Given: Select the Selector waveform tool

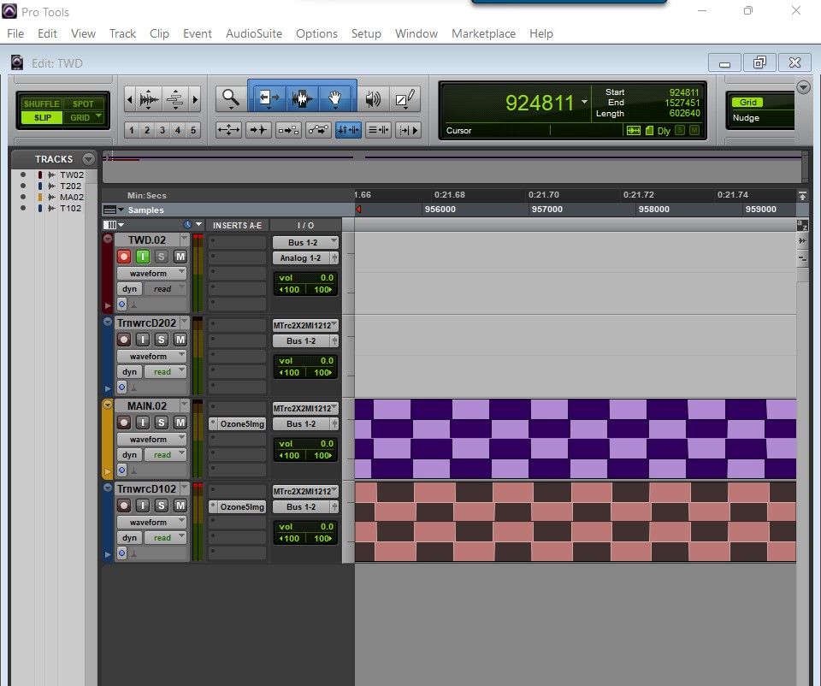Looking at the screenshot, I should (301, 98).
